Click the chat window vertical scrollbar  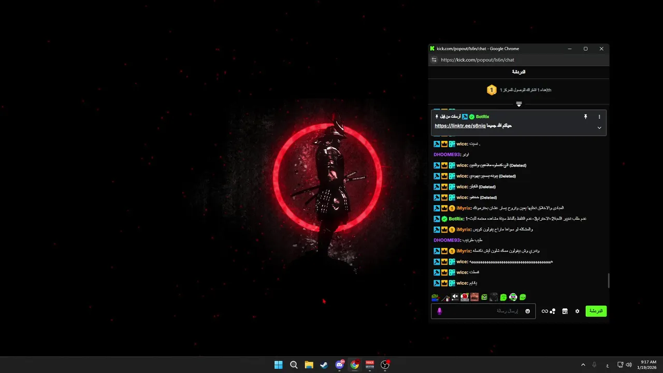point(608,281)
